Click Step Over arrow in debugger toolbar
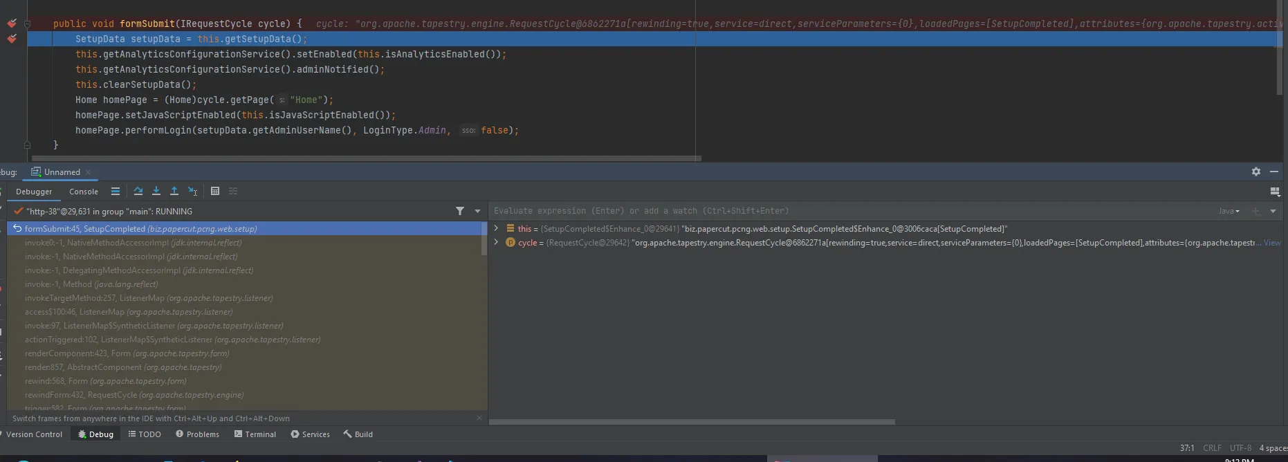 (138, 192)
